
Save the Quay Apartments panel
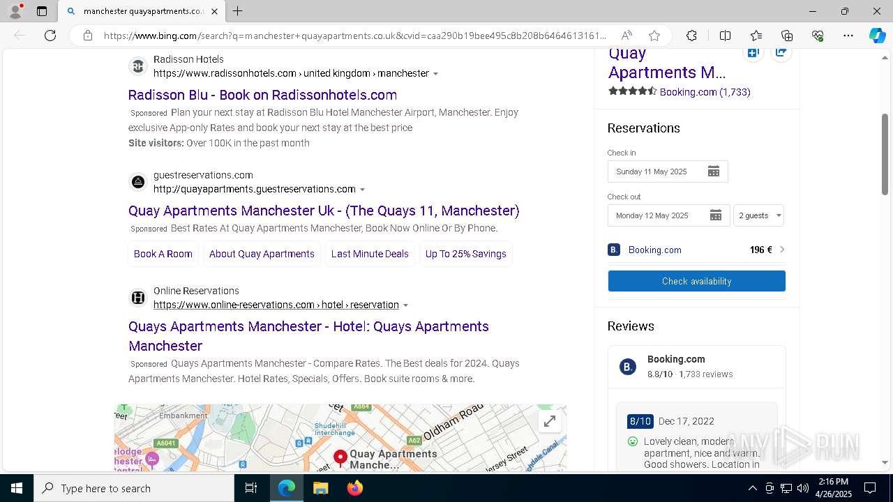(753, 53)
